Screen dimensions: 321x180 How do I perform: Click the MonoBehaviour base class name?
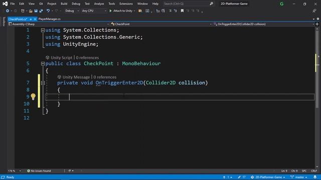tap(141, 63)
